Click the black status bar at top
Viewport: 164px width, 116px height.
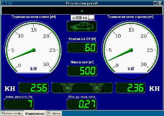click(x=82, y=11)
